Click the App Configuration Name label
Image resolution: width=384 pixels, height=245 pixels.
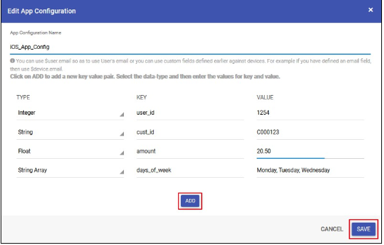click(36, 33)
